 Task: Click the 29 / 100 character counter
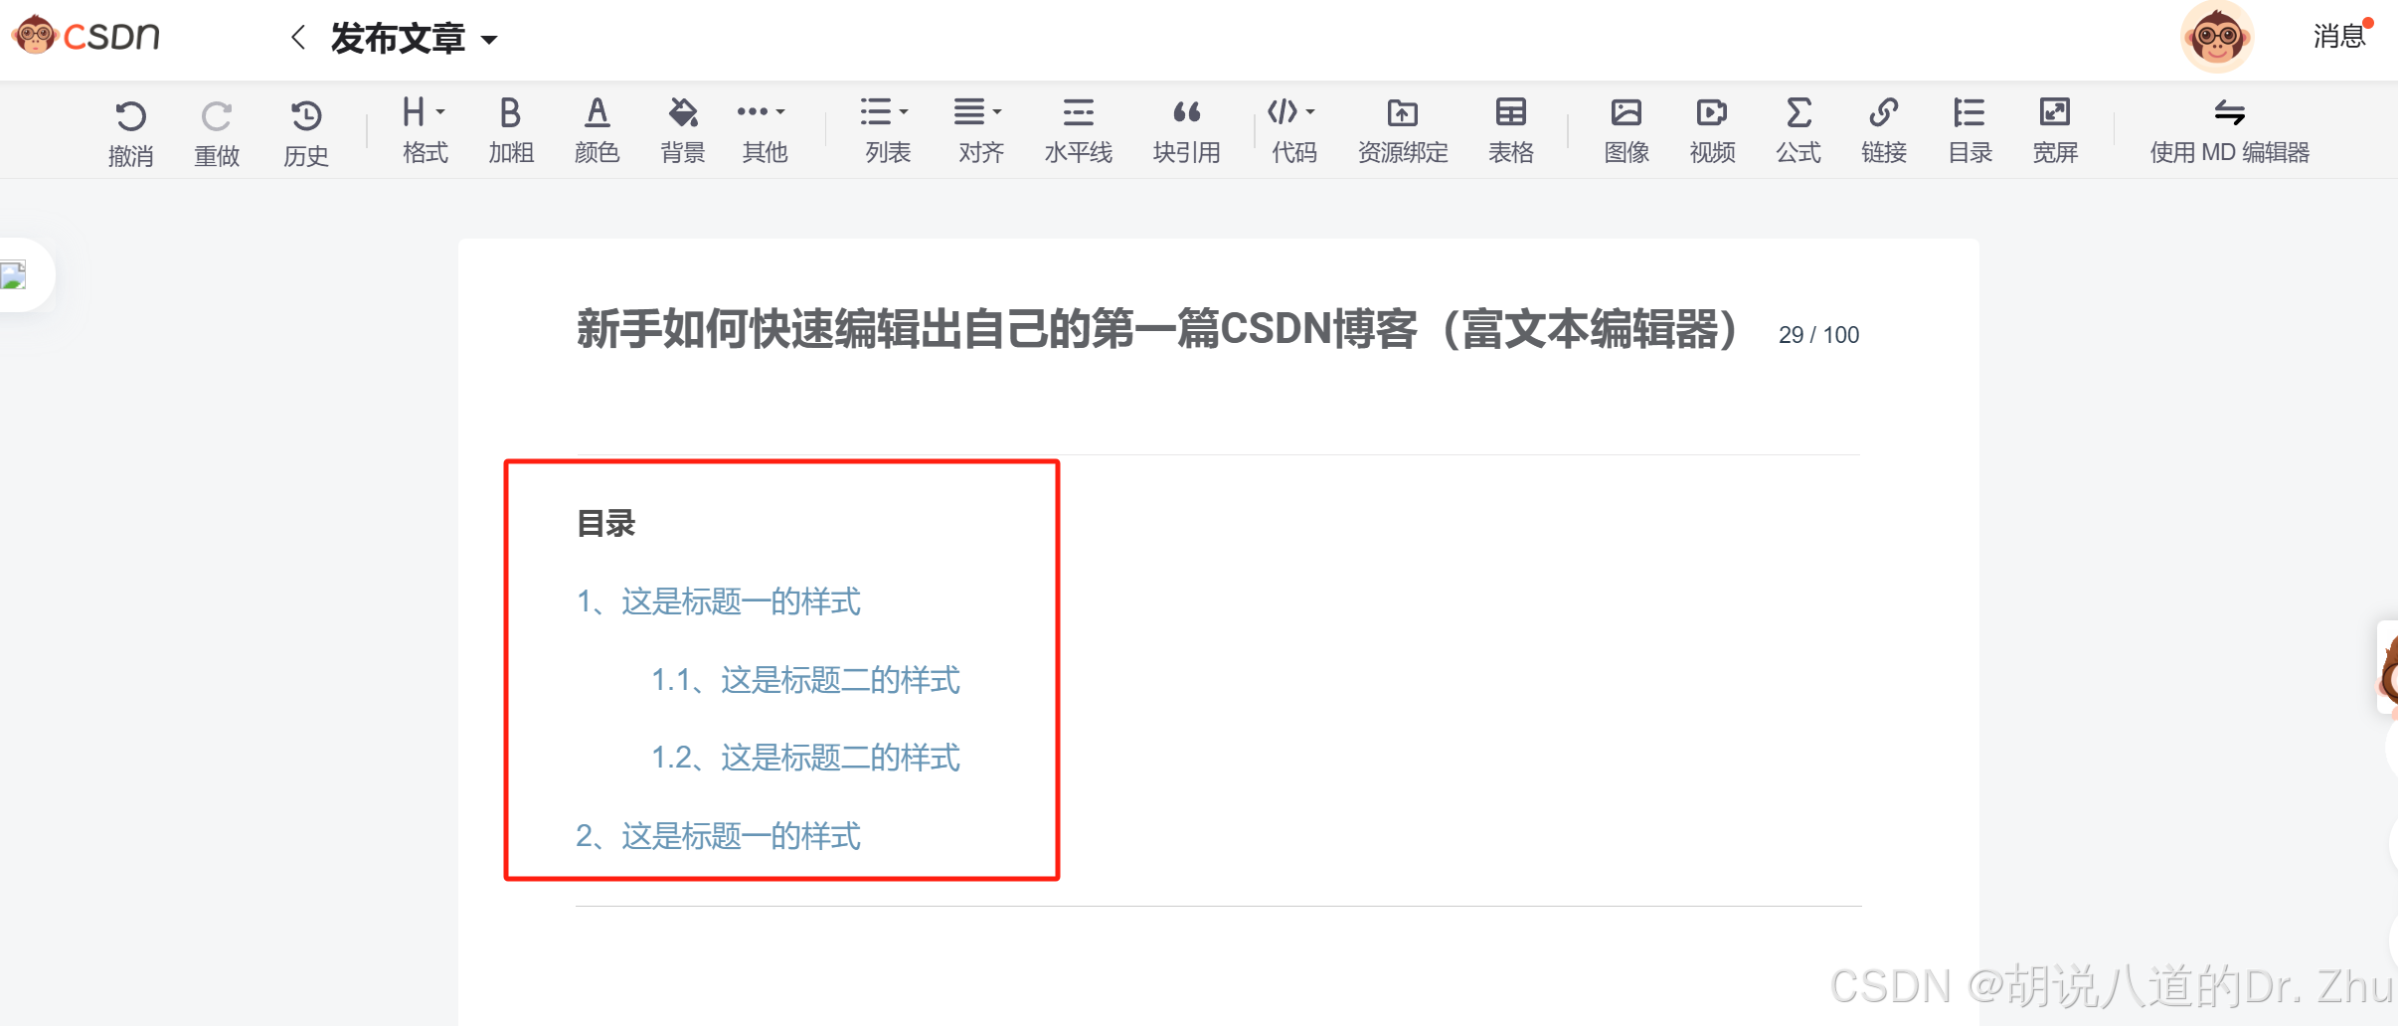[x=1818, y=335]
